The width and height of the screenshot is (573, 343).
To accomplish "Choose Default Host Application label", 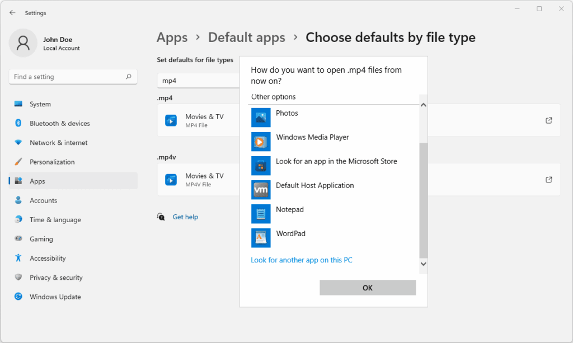I will (x=314, y=186).
